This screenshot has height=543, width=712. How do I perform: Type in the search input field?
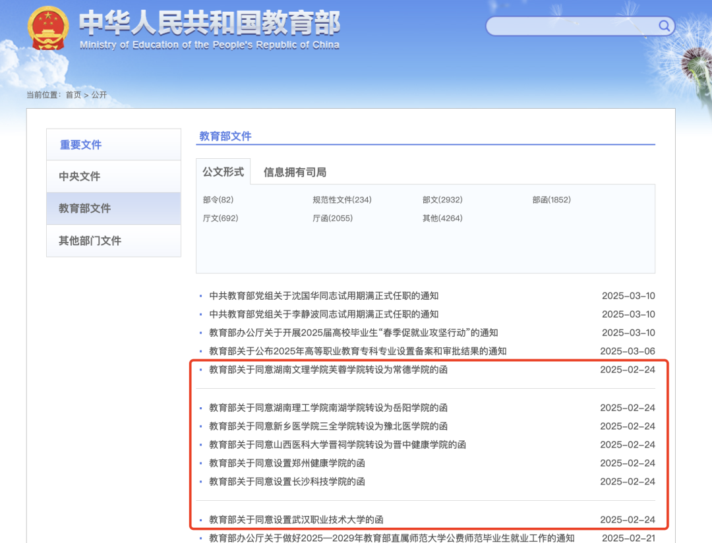point(571,26)
